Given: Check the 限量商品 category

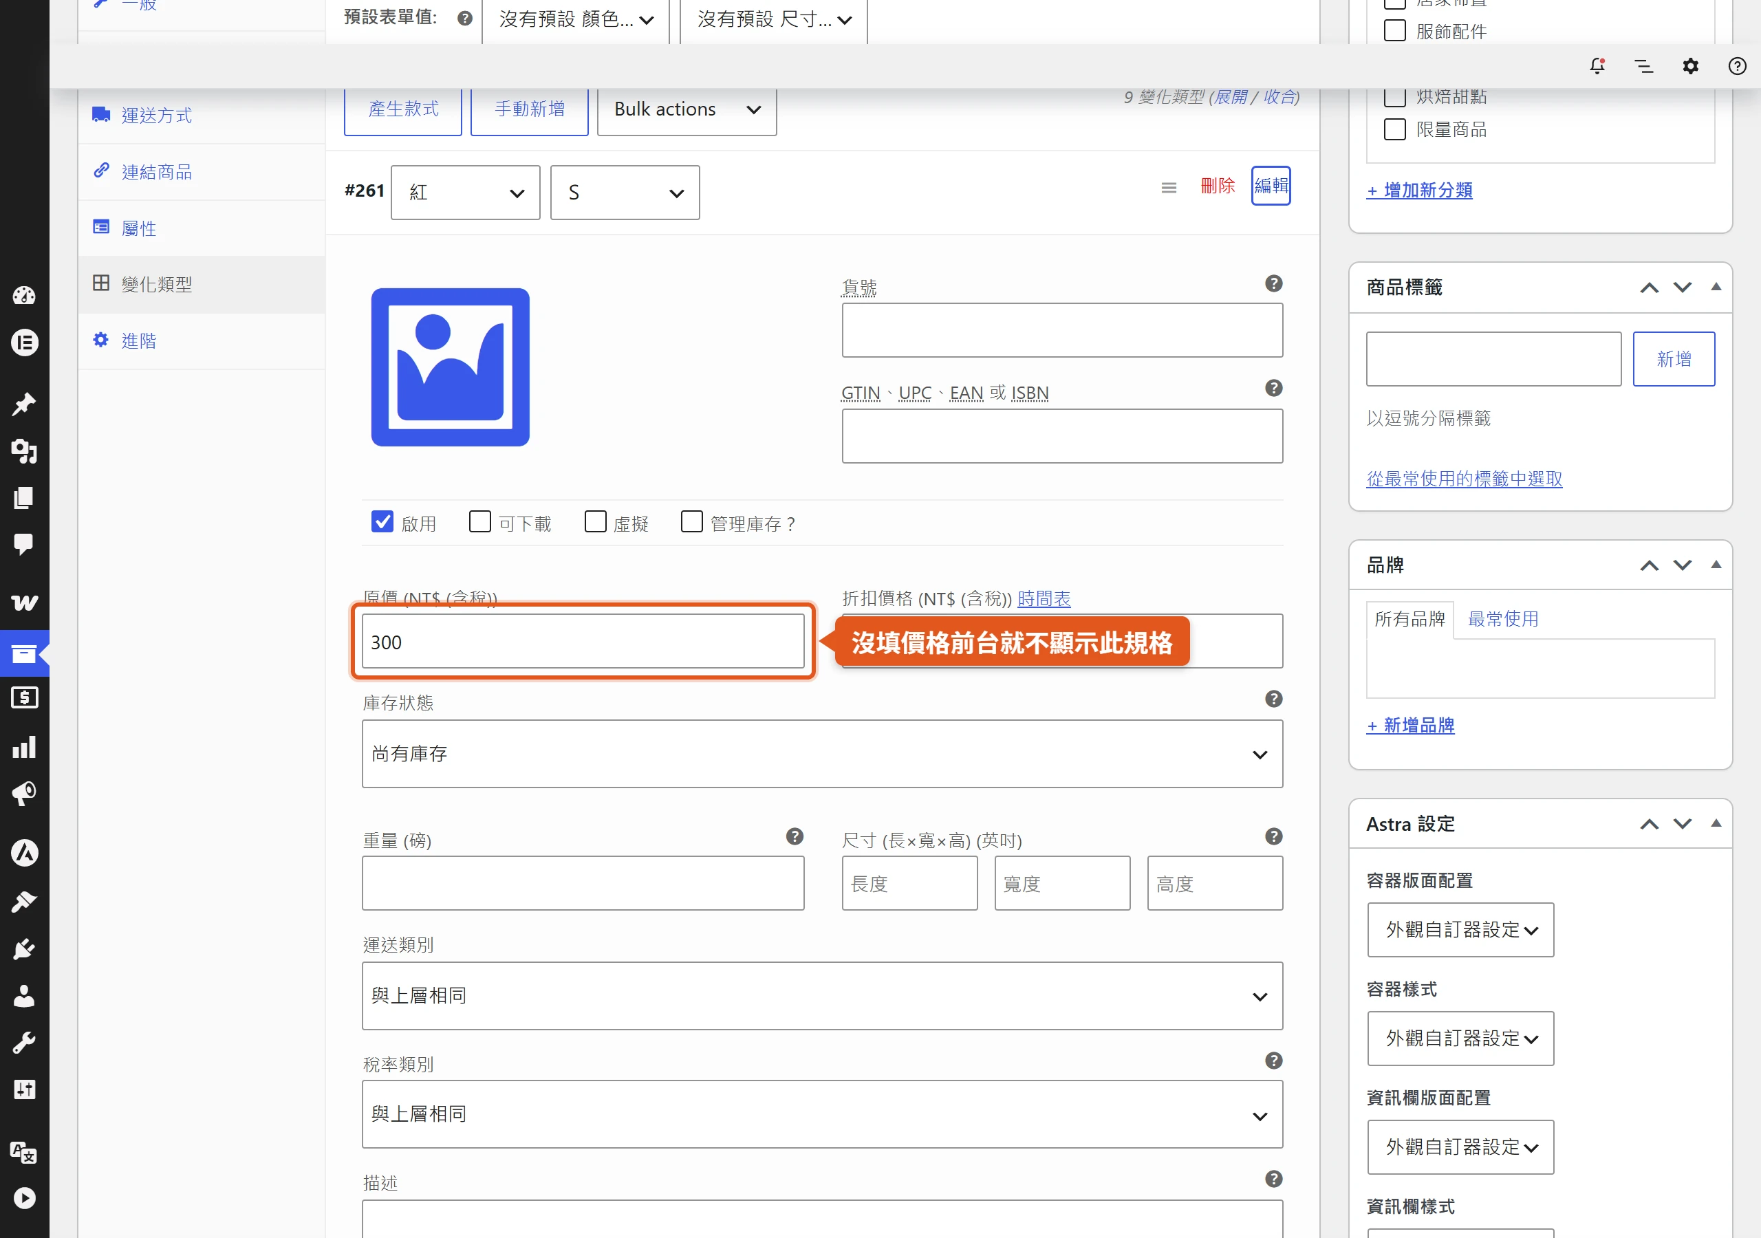Looking at the screenshot, I should pyautogui.click(x=1394, y=129).
